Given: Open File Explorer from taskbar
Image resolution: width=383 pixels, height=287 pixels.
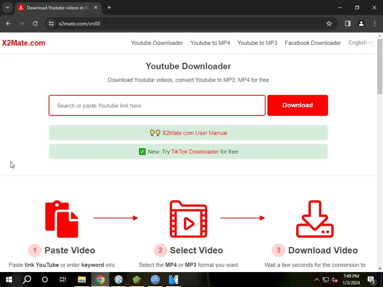Looking at the screenshot, I should click(82, 280).
